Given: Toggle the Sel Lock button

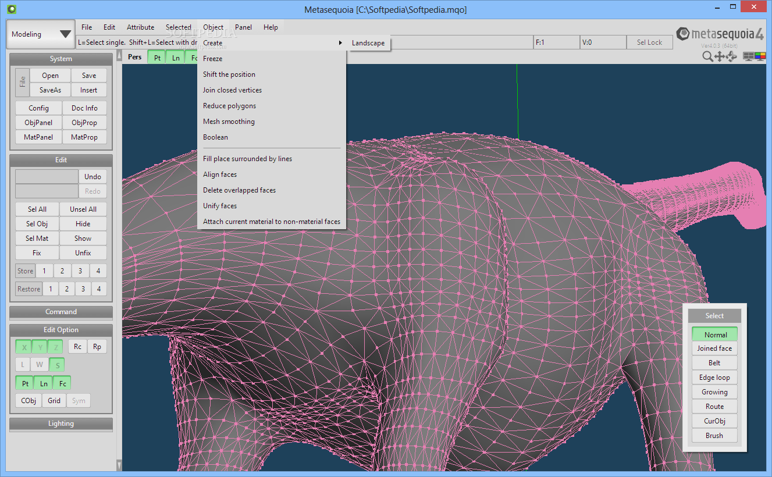Looking at the screenshot, I should click(649, 42).
